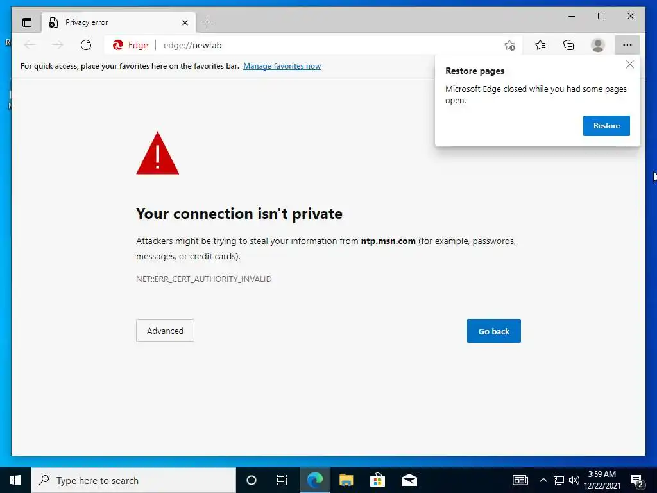Click the ntp.msn.com domain text
Screen dimensions: 657x493
(x=388, y=241)
